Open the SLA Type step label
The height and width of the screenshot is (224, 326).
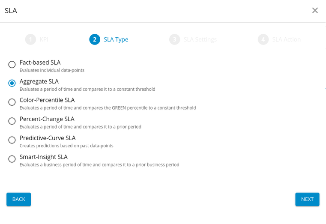(x=116, y=39)
